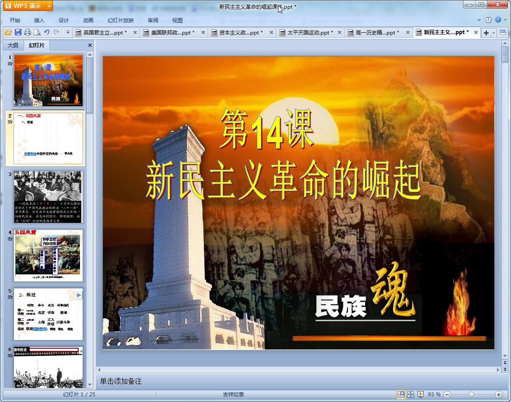The width and height of the screenshot is (511, 402).
Task: Switch to the 幻灯片 slides panel tab
Action: (36, 45)
